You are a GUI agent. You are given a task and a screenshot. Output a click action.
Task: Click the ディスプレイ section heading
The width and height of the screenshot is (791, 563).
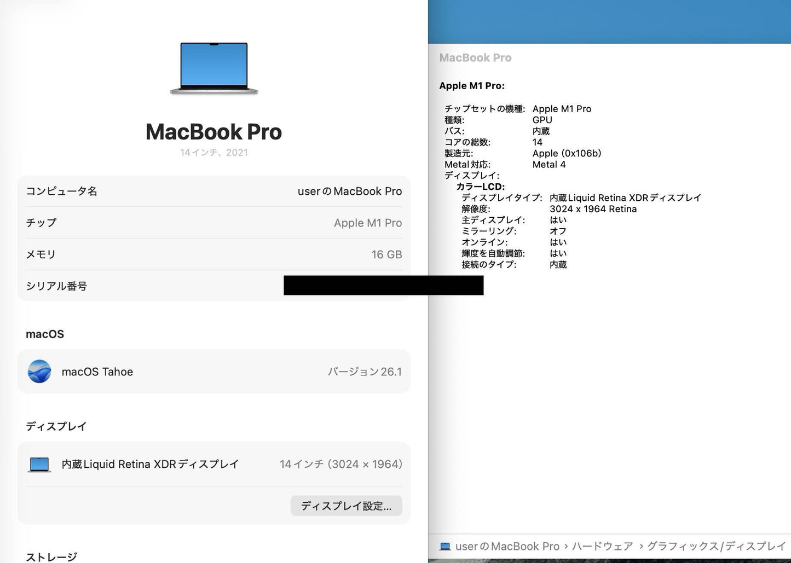point(56,426)
